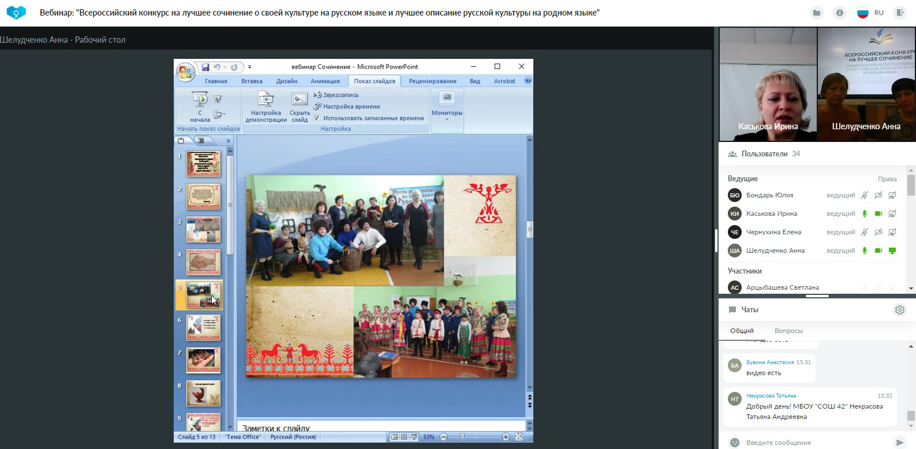The height and width of the screenshot is (449, 916).
Task: Close the slide thumbnails pane
Action: click(x=229, y=140)
